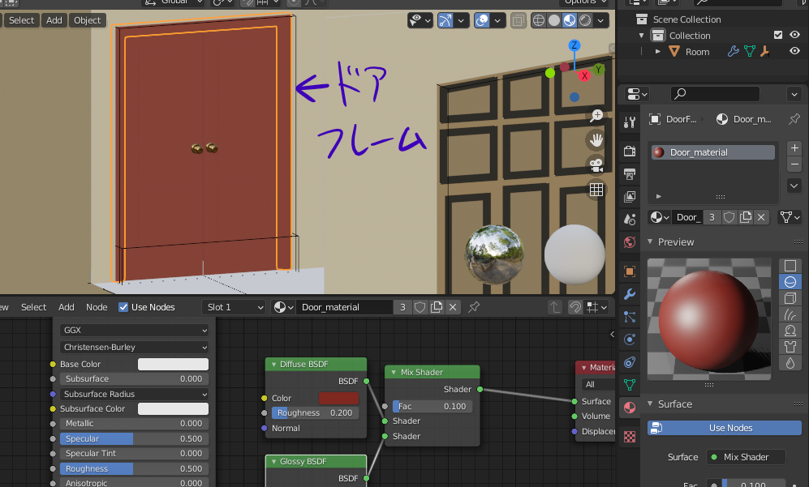Open the Material properties tab
This screenshot has width=809, height=487.
pos(630,408)
